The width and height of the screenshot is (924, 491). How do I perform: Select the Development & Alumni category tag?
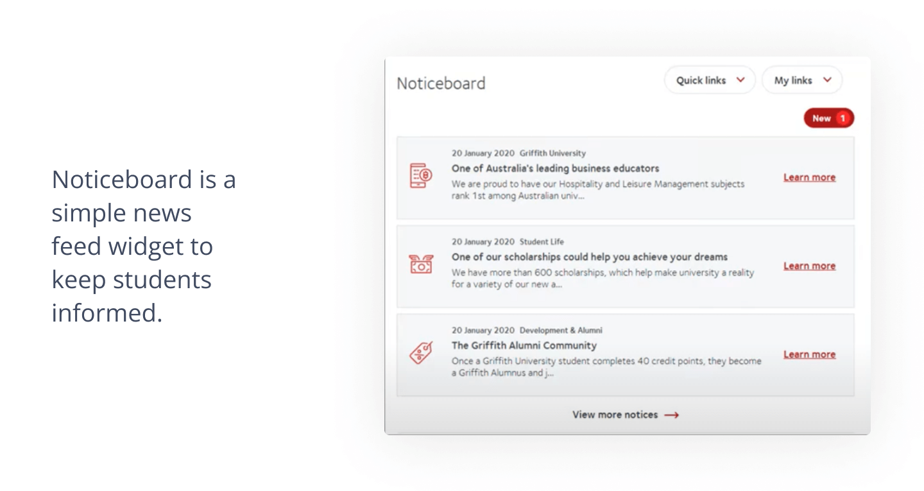(x=561, y=331)
